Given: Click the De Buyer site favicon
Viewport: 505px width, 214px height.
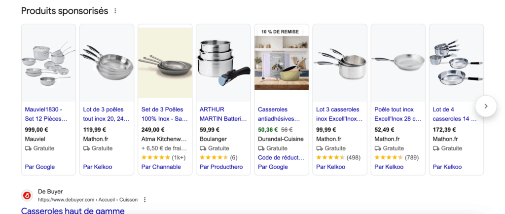Looking at the screenshot, I should pyautogui.click(x=27, y=195).
